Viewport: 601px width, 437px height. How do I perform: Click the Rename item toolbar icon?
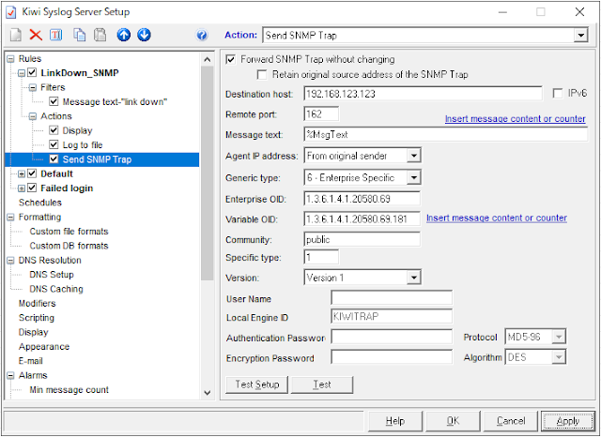pyautogui.click(x=56, y=35)
